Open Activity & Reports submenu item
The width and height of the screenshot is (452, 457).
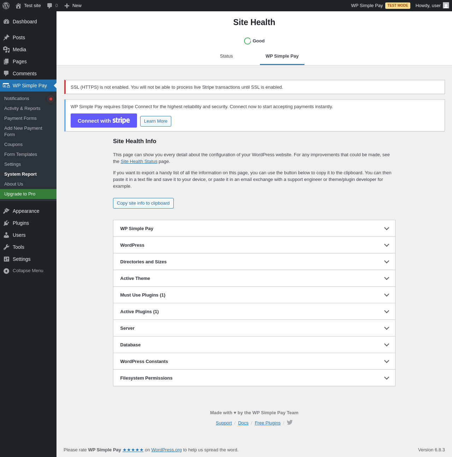(x=28, y=109)
